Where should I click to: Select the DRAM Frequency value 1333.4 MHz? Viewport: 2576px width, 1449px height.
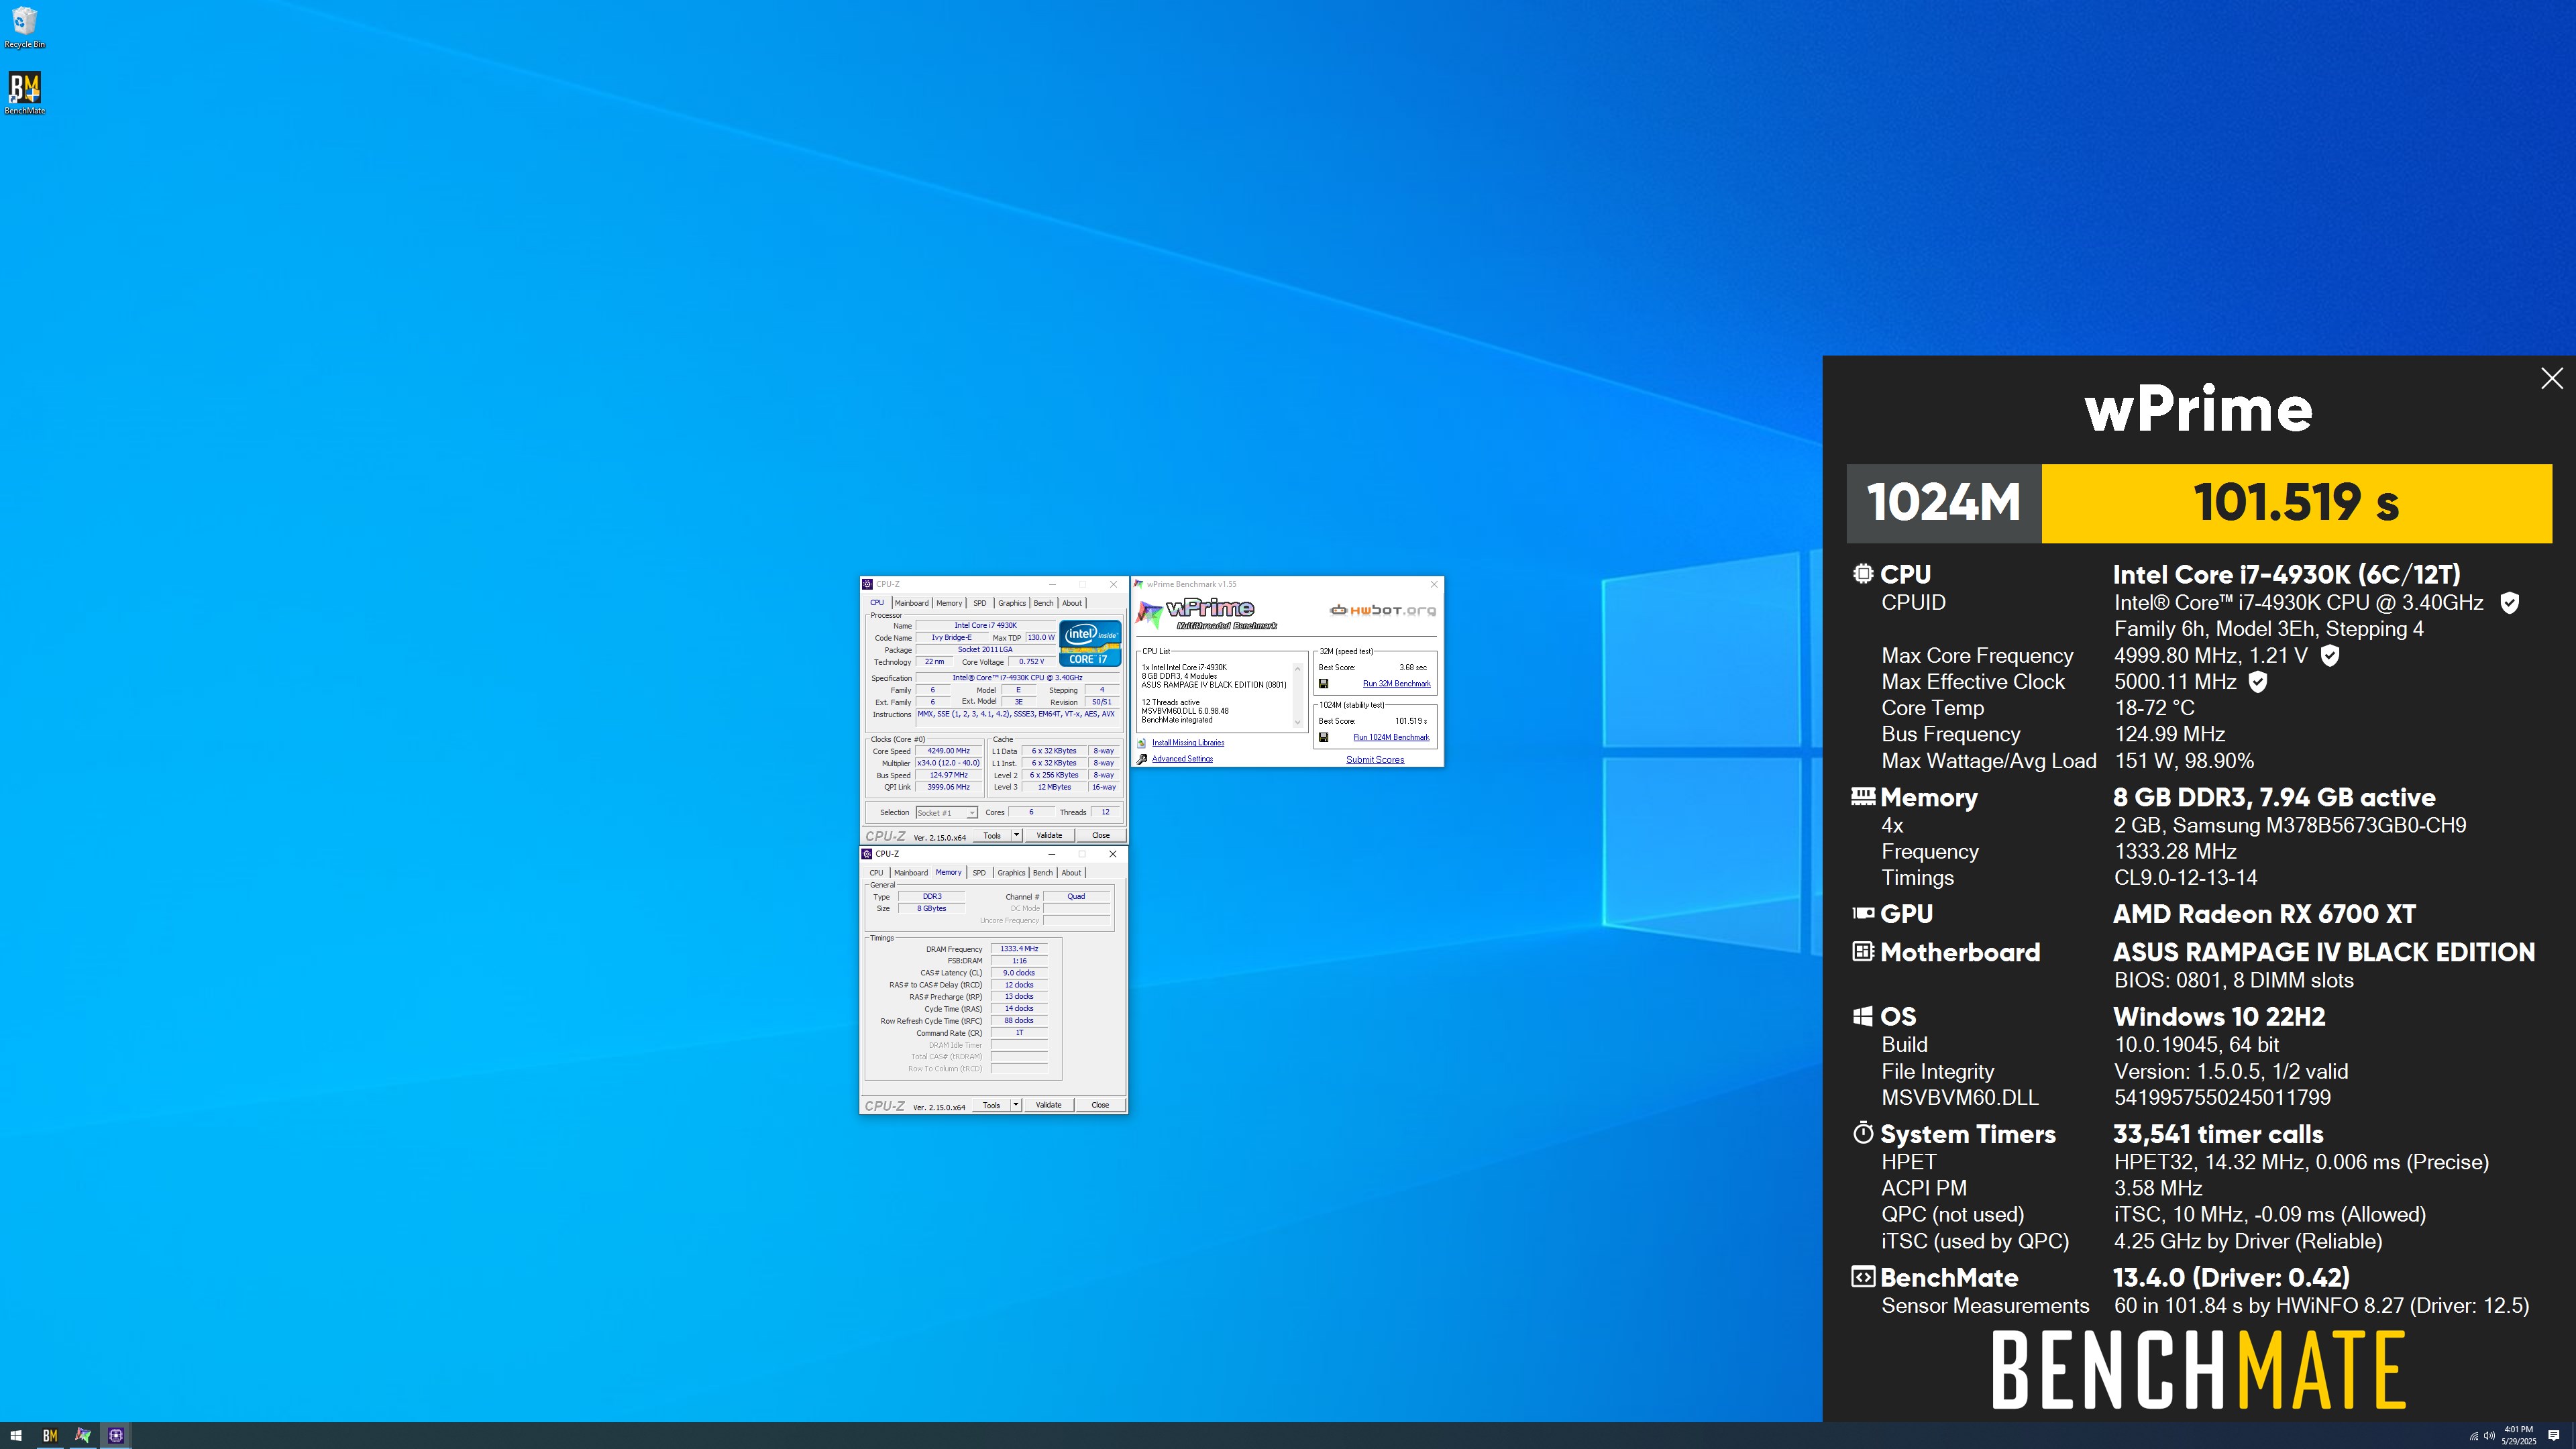[x=1019, y=949]
